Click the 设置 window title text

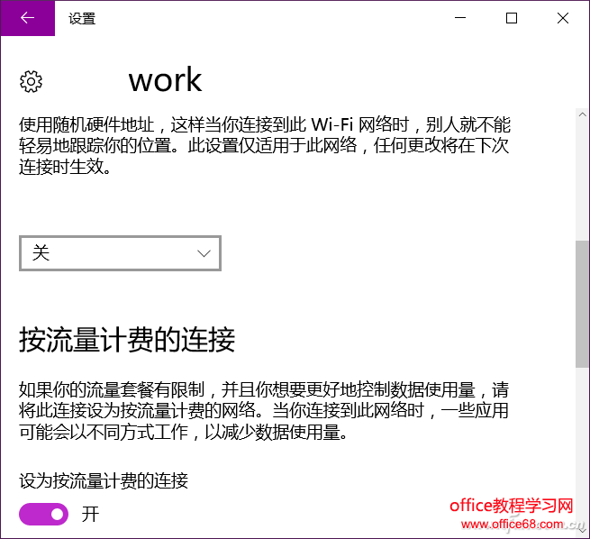click(x=82, y=18)
